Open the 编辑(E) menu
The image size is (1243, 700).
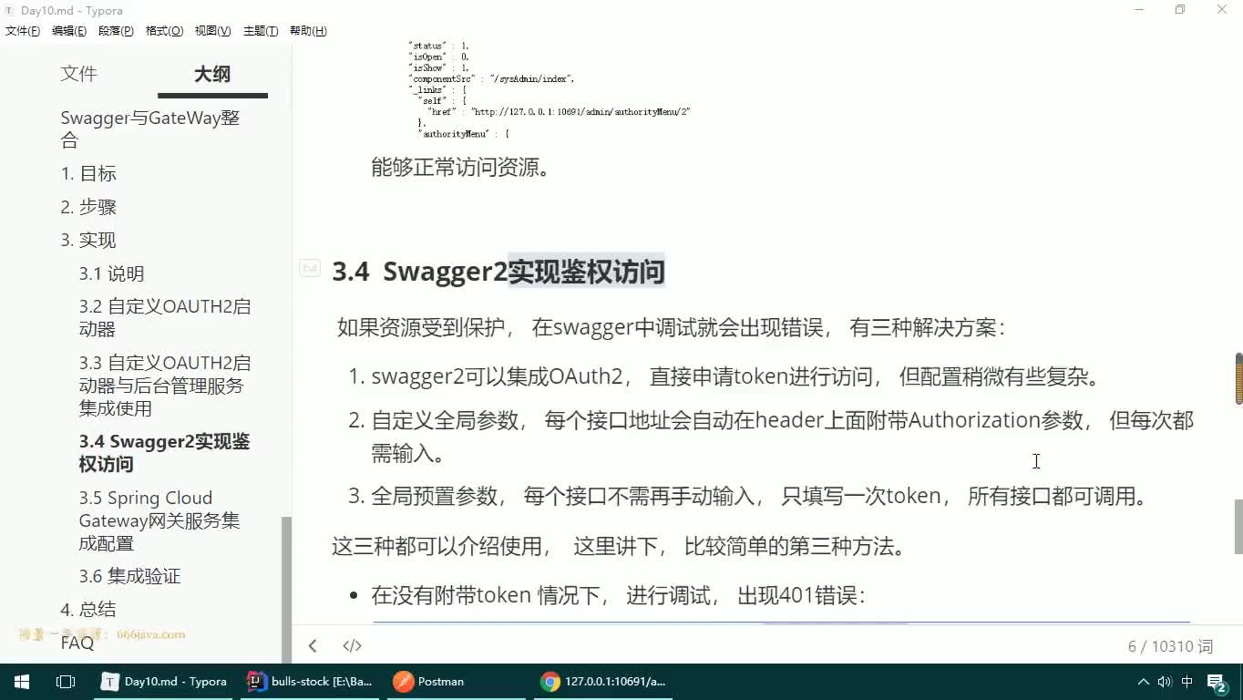(69, 31)
